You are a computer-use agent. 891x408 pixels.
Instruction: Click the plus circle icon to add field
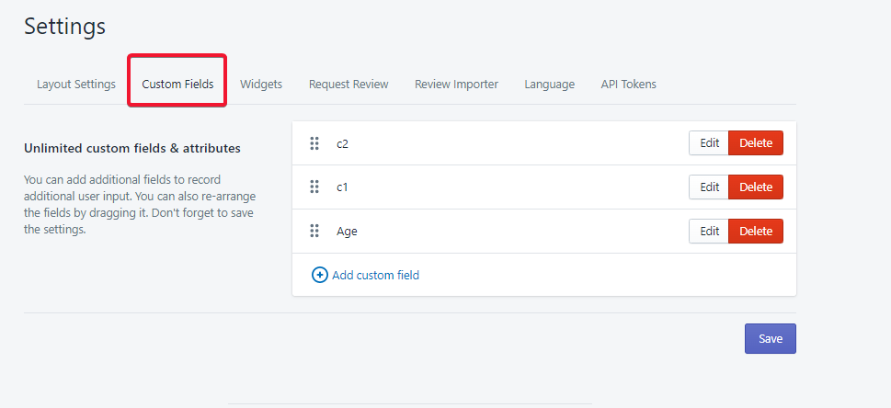[320, 275]
